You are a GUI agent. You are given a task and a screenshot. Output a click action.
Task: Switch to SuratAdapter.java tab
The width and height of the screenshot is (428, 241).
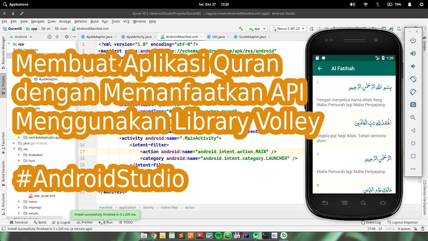pos(252,37)
